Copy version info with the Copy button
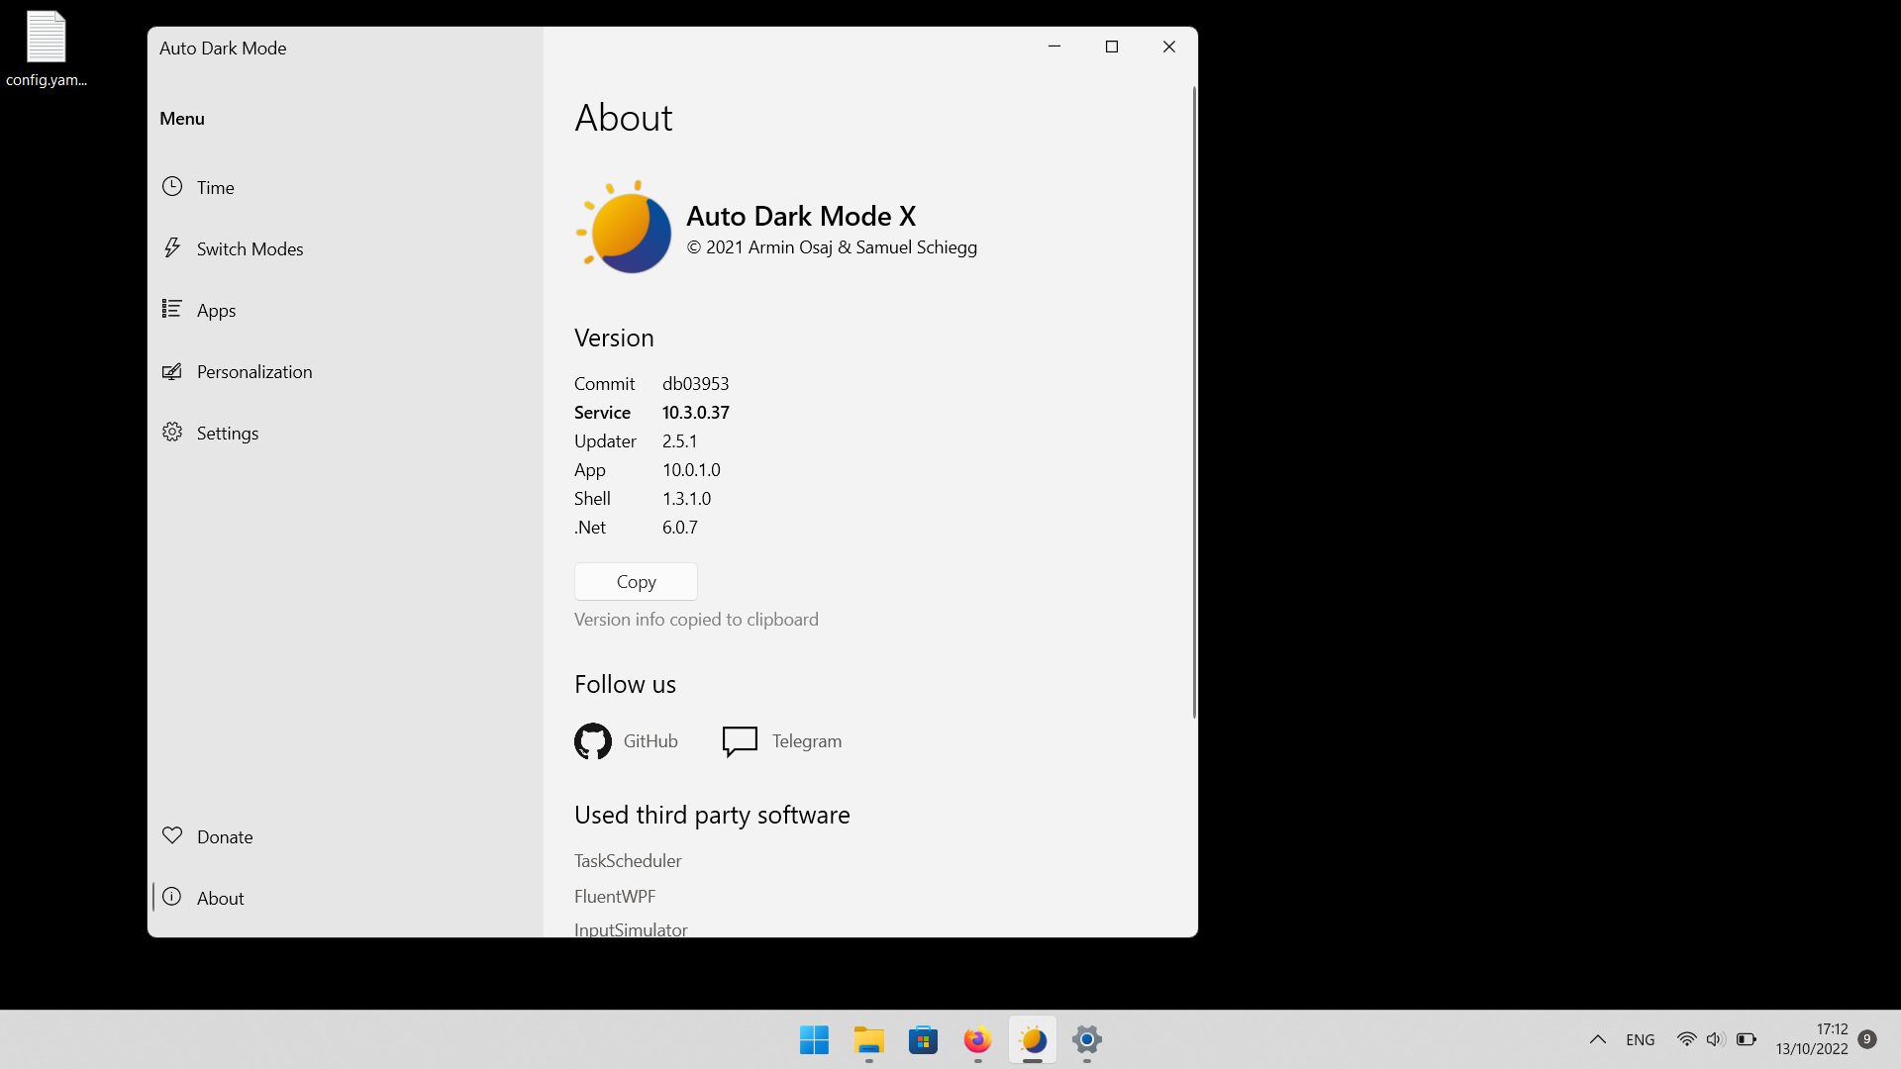This screenshot has width=1901, height=1069. pos(636,581)
